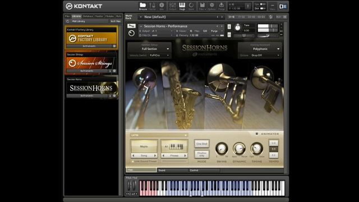Toggle Rhythm only mode
Viewport: 359px width, 202px height.
[201, 154]
